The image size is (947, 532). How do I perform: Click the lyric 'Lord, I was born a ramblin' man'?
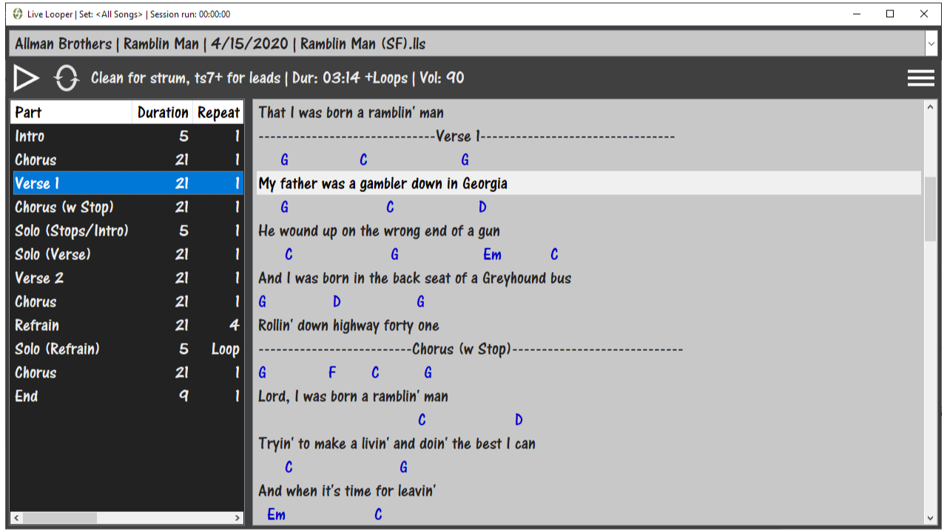coord(353,396)
